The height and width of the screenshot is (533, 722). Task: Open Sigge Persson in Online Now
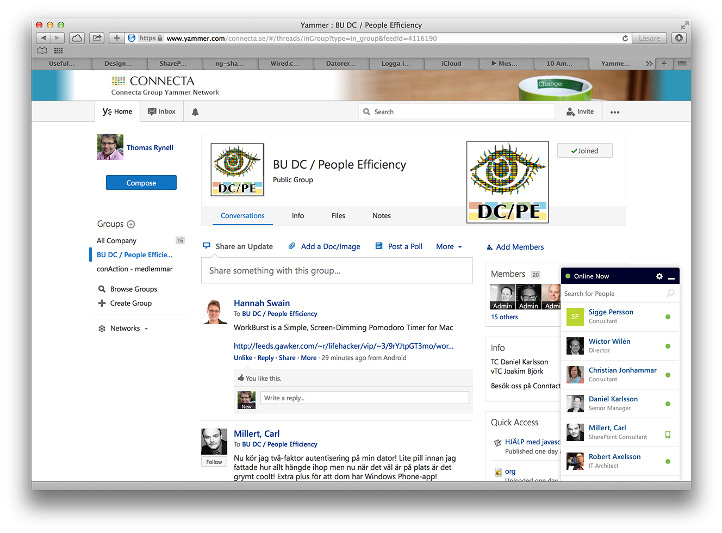click(620, 317)
